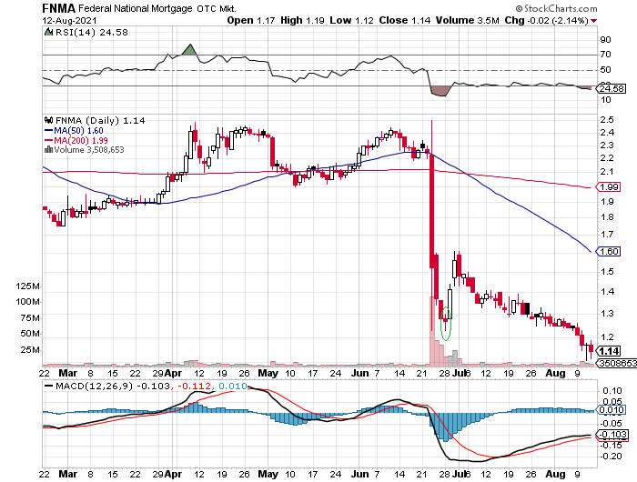637x482 pixels.
Task: Click the Low 1.12 value
Action: 351,20
